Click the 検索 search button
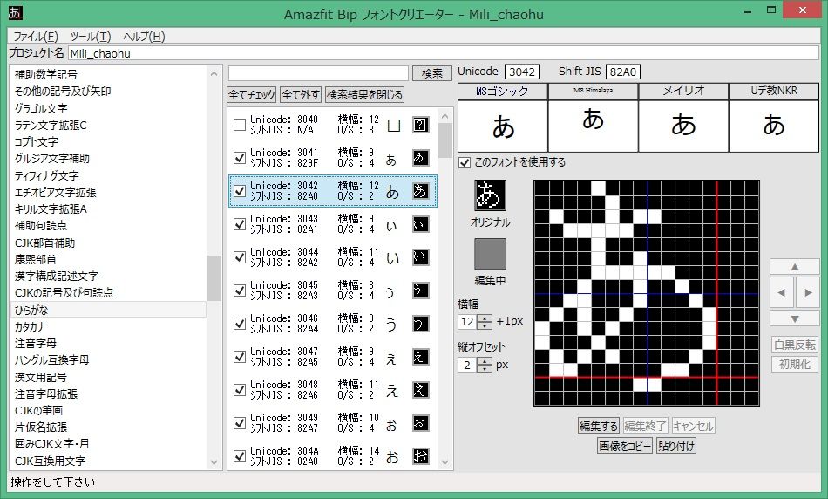828x499 pixels. 432,73
